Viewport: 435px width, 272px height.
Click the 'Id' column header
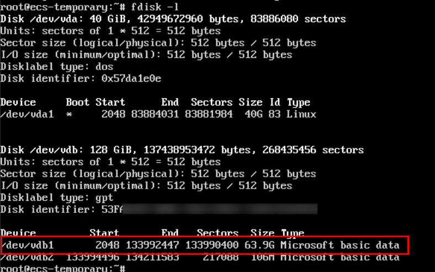[274, 102]
